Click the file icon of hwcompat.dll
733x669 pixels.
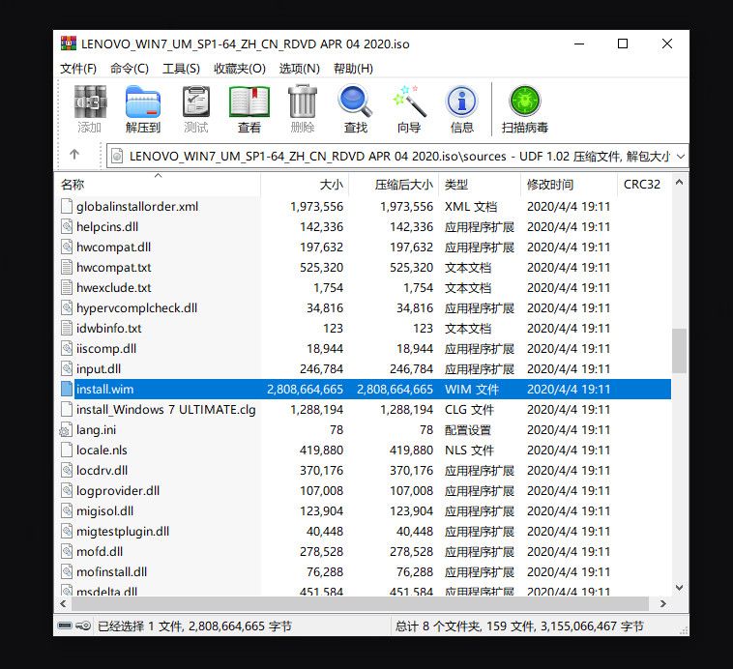point(67,247)
